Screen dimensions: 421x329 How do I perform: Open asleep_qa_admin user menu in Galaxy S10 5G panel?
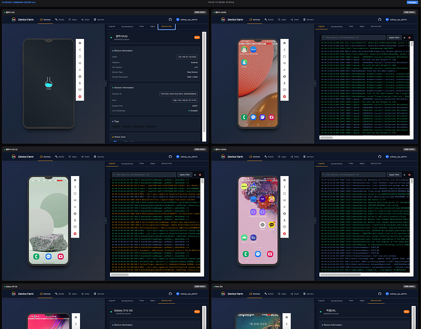(187, 294)
